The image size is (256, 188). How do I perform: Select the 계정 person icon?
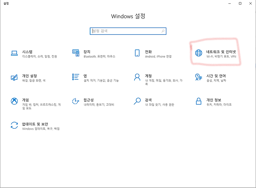137,77
